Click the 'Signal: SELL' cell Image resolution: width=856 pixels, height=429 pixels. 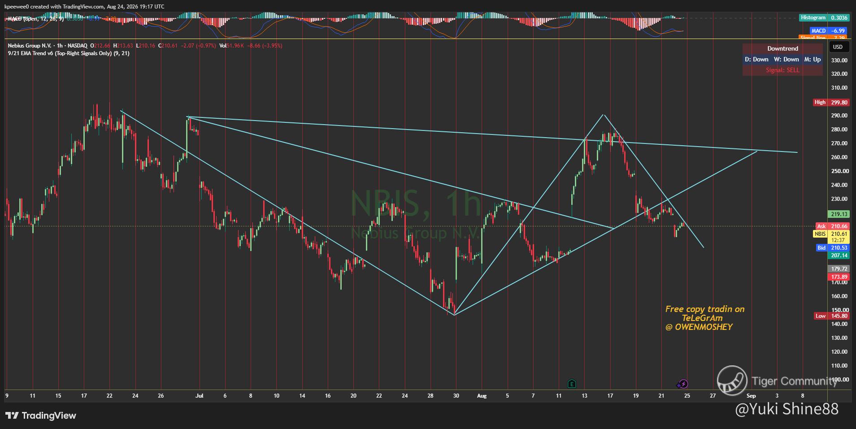click(782, 70)
